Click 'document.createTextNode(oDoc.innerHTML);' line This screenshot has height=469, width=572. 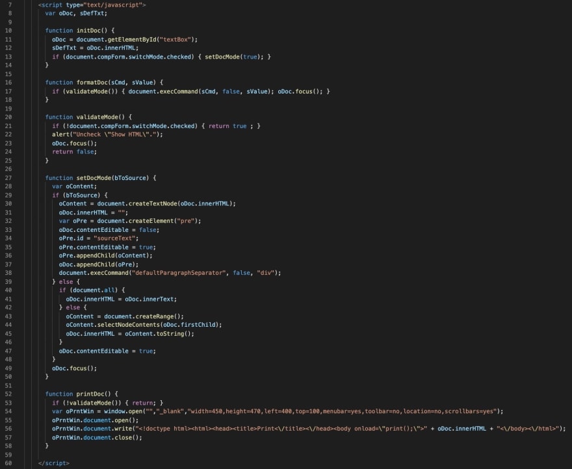166,204
